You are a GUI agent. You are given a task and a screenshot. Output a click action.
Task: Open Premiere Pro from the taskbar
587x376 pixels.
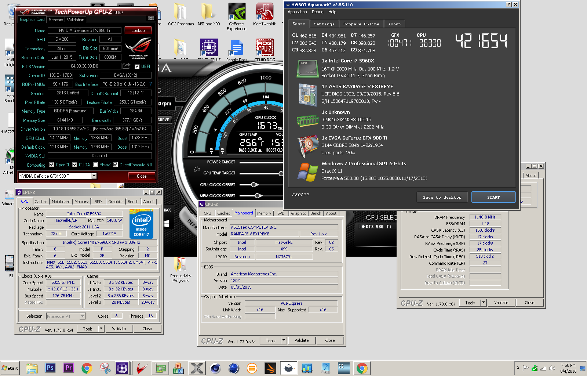(69, 368)
